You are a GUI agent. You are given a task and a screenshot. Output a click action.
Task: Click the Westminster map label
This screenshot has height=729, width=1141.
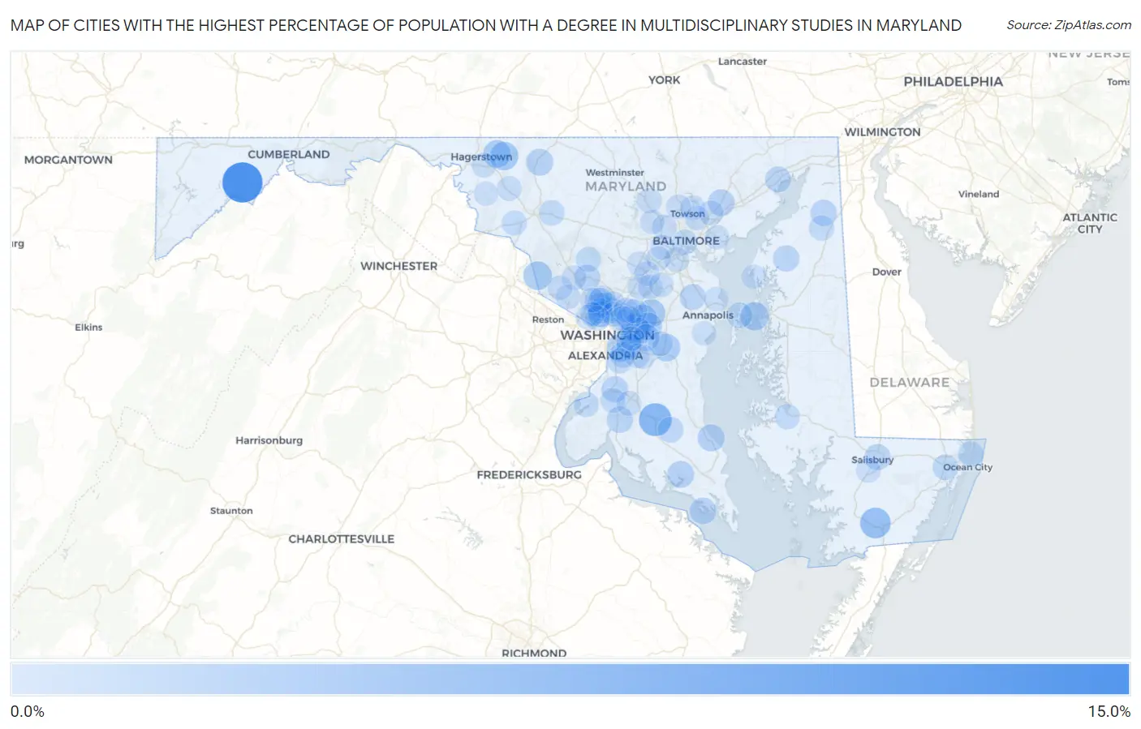[x=615, y=173]
